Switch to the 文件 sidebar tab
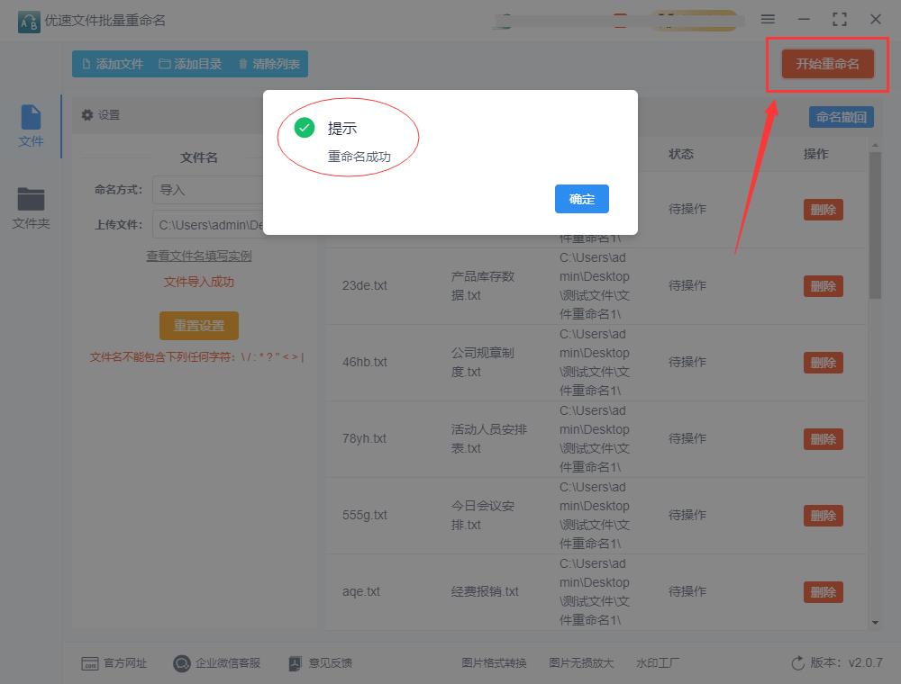Screen dimensions: 901x684 pos(31,124)
